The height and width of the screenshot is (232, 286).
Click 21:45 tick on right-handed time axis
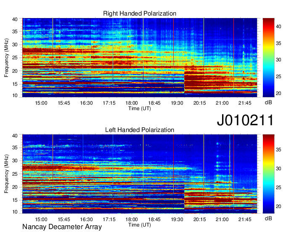(245, 103)
